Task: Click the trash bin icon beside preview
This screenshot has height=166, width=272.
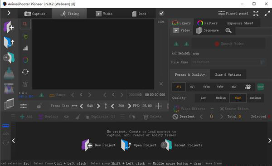Action: [x=25, y=84]
